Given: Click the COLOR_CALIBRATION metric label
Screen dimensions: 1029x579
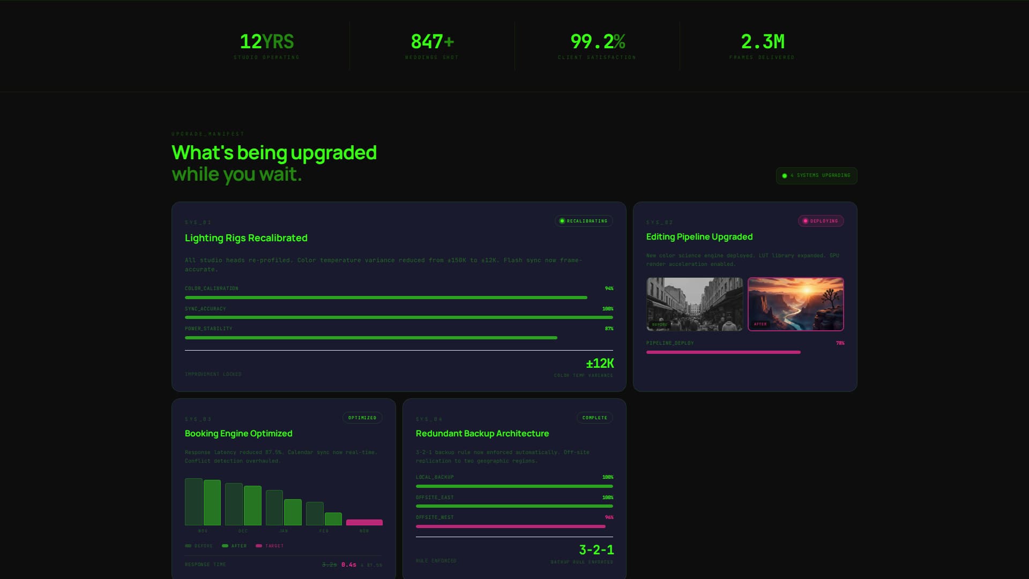Looking at the screenshot, I should pyautogui.click(x=212, y=288).
